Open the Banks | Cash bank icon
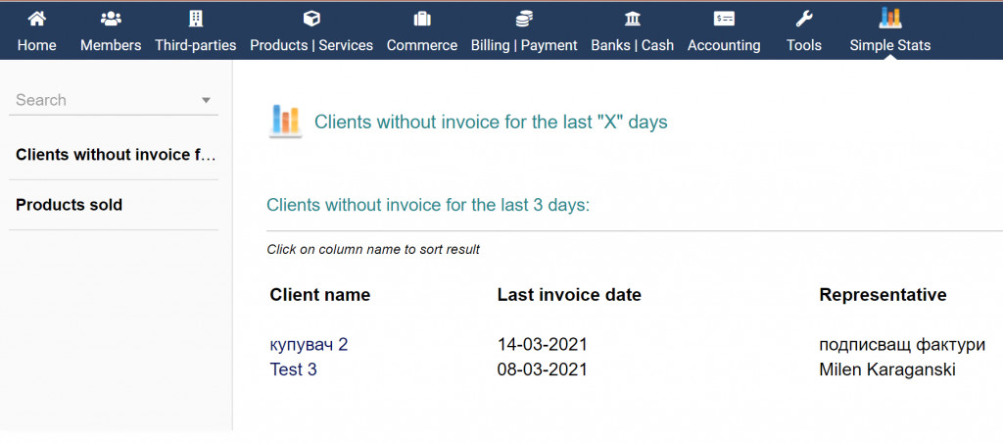Viewport: 1003px width, 443px height. tap(633, 19)
